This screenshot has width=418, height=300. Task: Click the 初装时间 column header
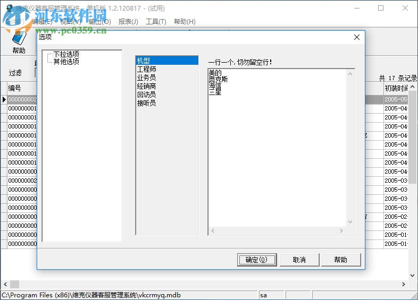396,88
